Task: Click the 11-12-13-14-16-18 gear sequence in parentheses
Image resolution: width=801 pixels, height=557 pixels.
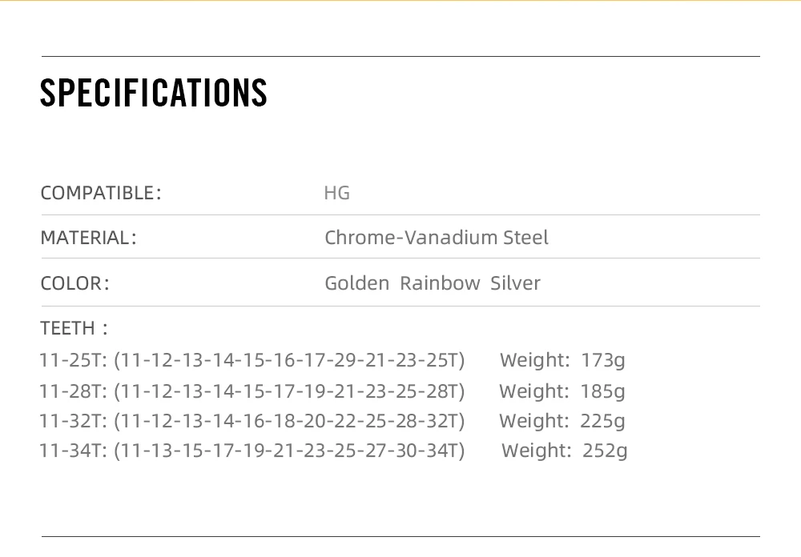Action: tap(289, 421)
